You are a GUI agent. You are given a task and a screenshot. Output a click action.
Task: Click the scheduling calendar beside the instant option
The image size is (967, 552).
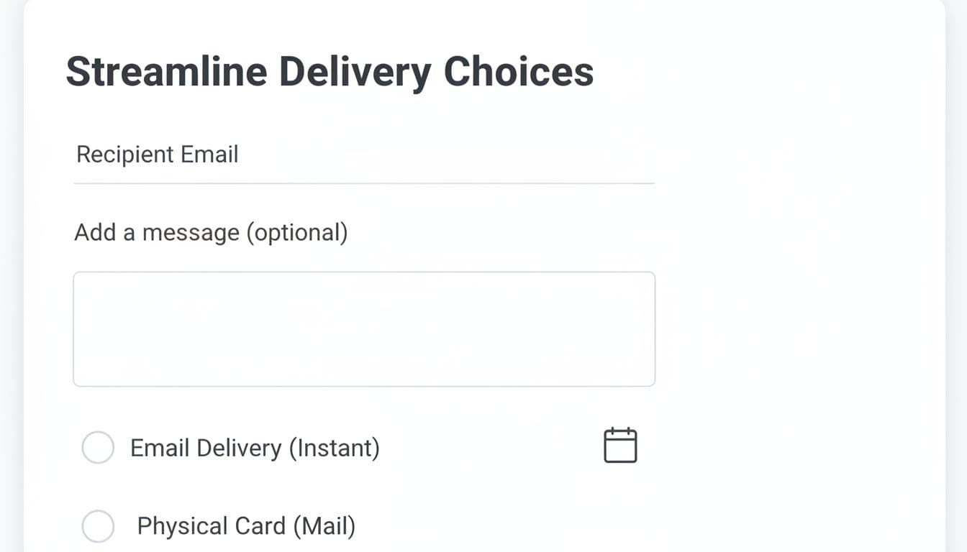pos(620,445)
